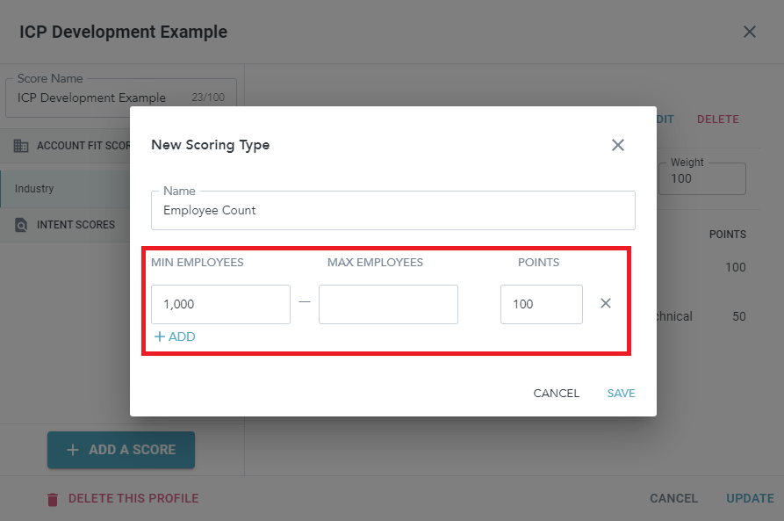The image size is (784, 521).
Task: Click the Intent Scores search icon
Action: click(21, 225)
